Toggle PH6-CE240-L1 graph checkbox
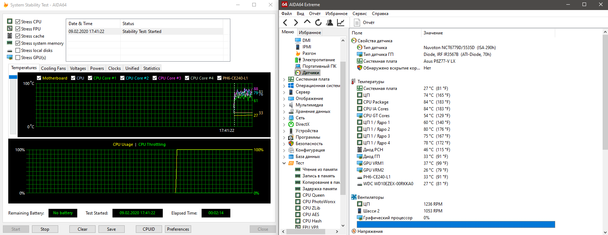 (219, 78)
